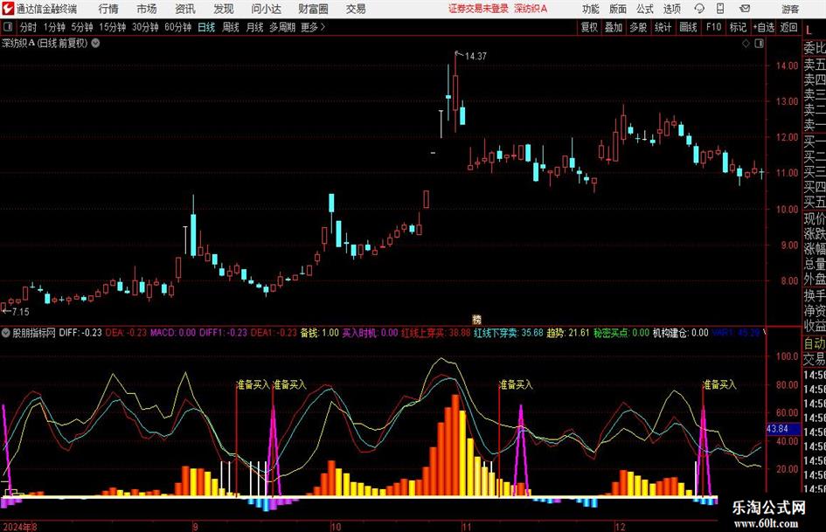Switch to the 1分钟 period tab
The height and width of the screenshot is (532, 826).
[x=54, y=27]
